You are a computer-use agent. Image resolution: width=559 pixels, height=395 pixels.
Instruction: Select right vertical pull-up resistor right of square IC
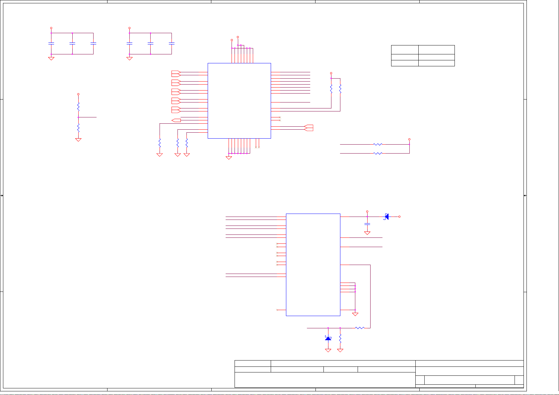(340, 89)
